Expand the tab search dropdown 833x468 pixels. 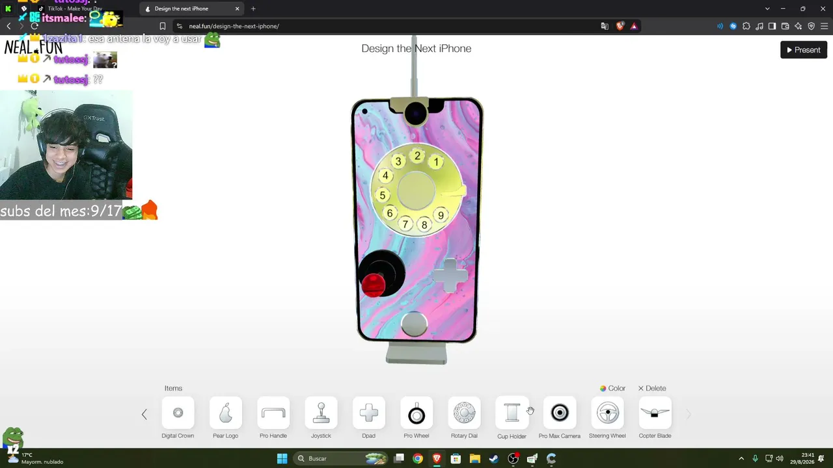click(x=767, y=8)
